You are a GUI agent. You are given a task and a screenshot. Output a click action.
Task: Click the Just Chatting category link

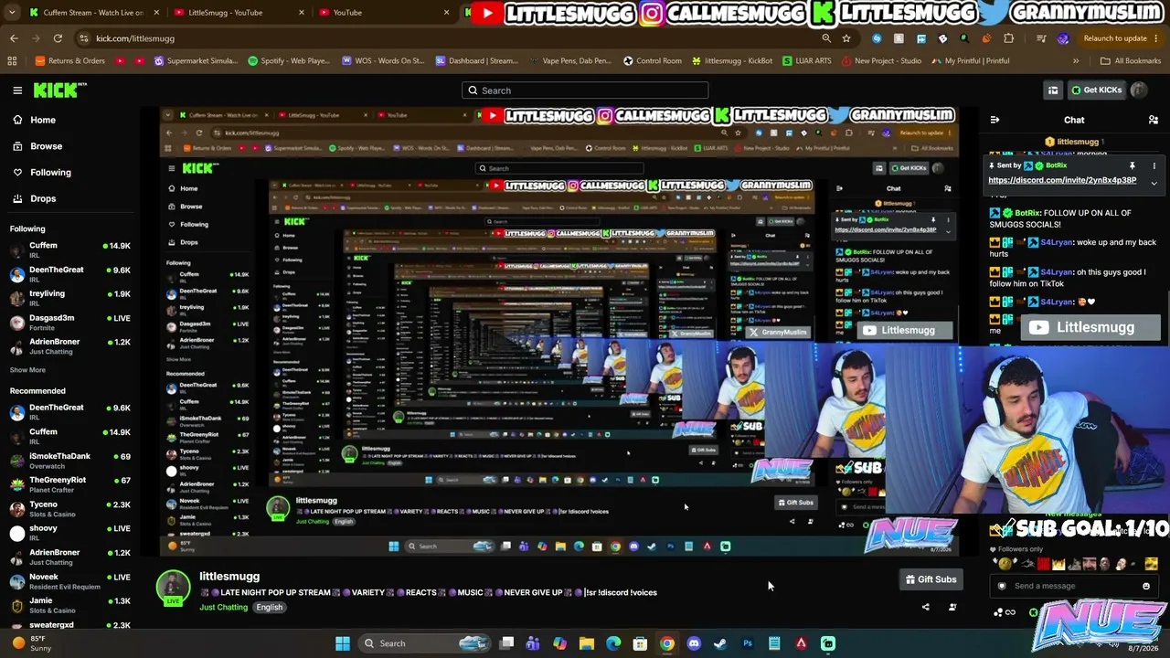(223, 608)
